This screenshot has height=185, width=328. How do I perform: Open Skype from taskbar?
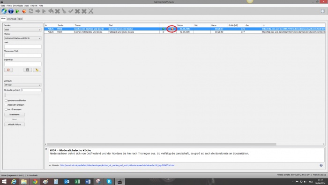(x=109, y=182)
